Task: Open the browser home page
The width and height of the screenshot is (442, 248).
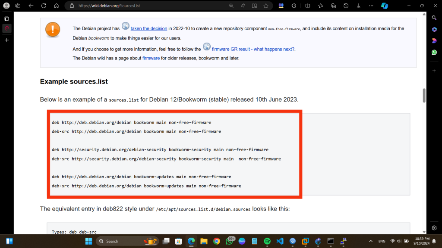Action: pyautogui.click(x=57, y=6)
